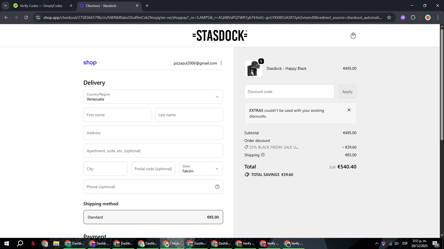Click the browser address bar URL
Image resolution: width=444 pixels, height=249 pixels.
213,17
